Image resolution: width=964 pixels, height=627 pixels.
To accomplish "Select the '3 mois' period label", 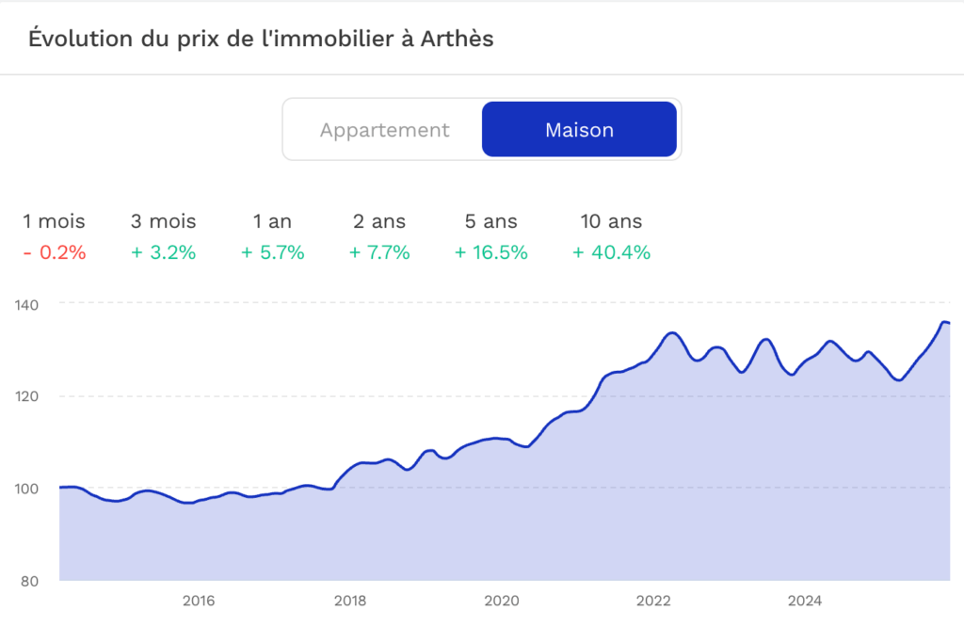I will point(164,221).
